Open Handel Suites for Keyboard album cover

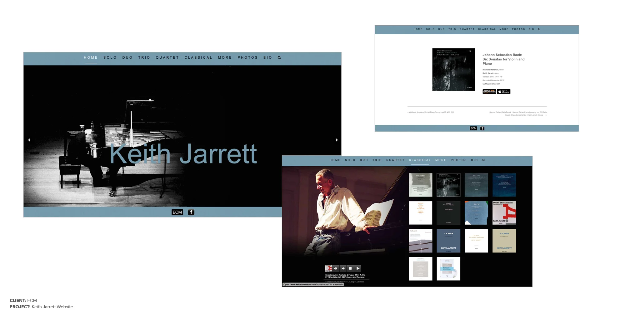point(421,213)
